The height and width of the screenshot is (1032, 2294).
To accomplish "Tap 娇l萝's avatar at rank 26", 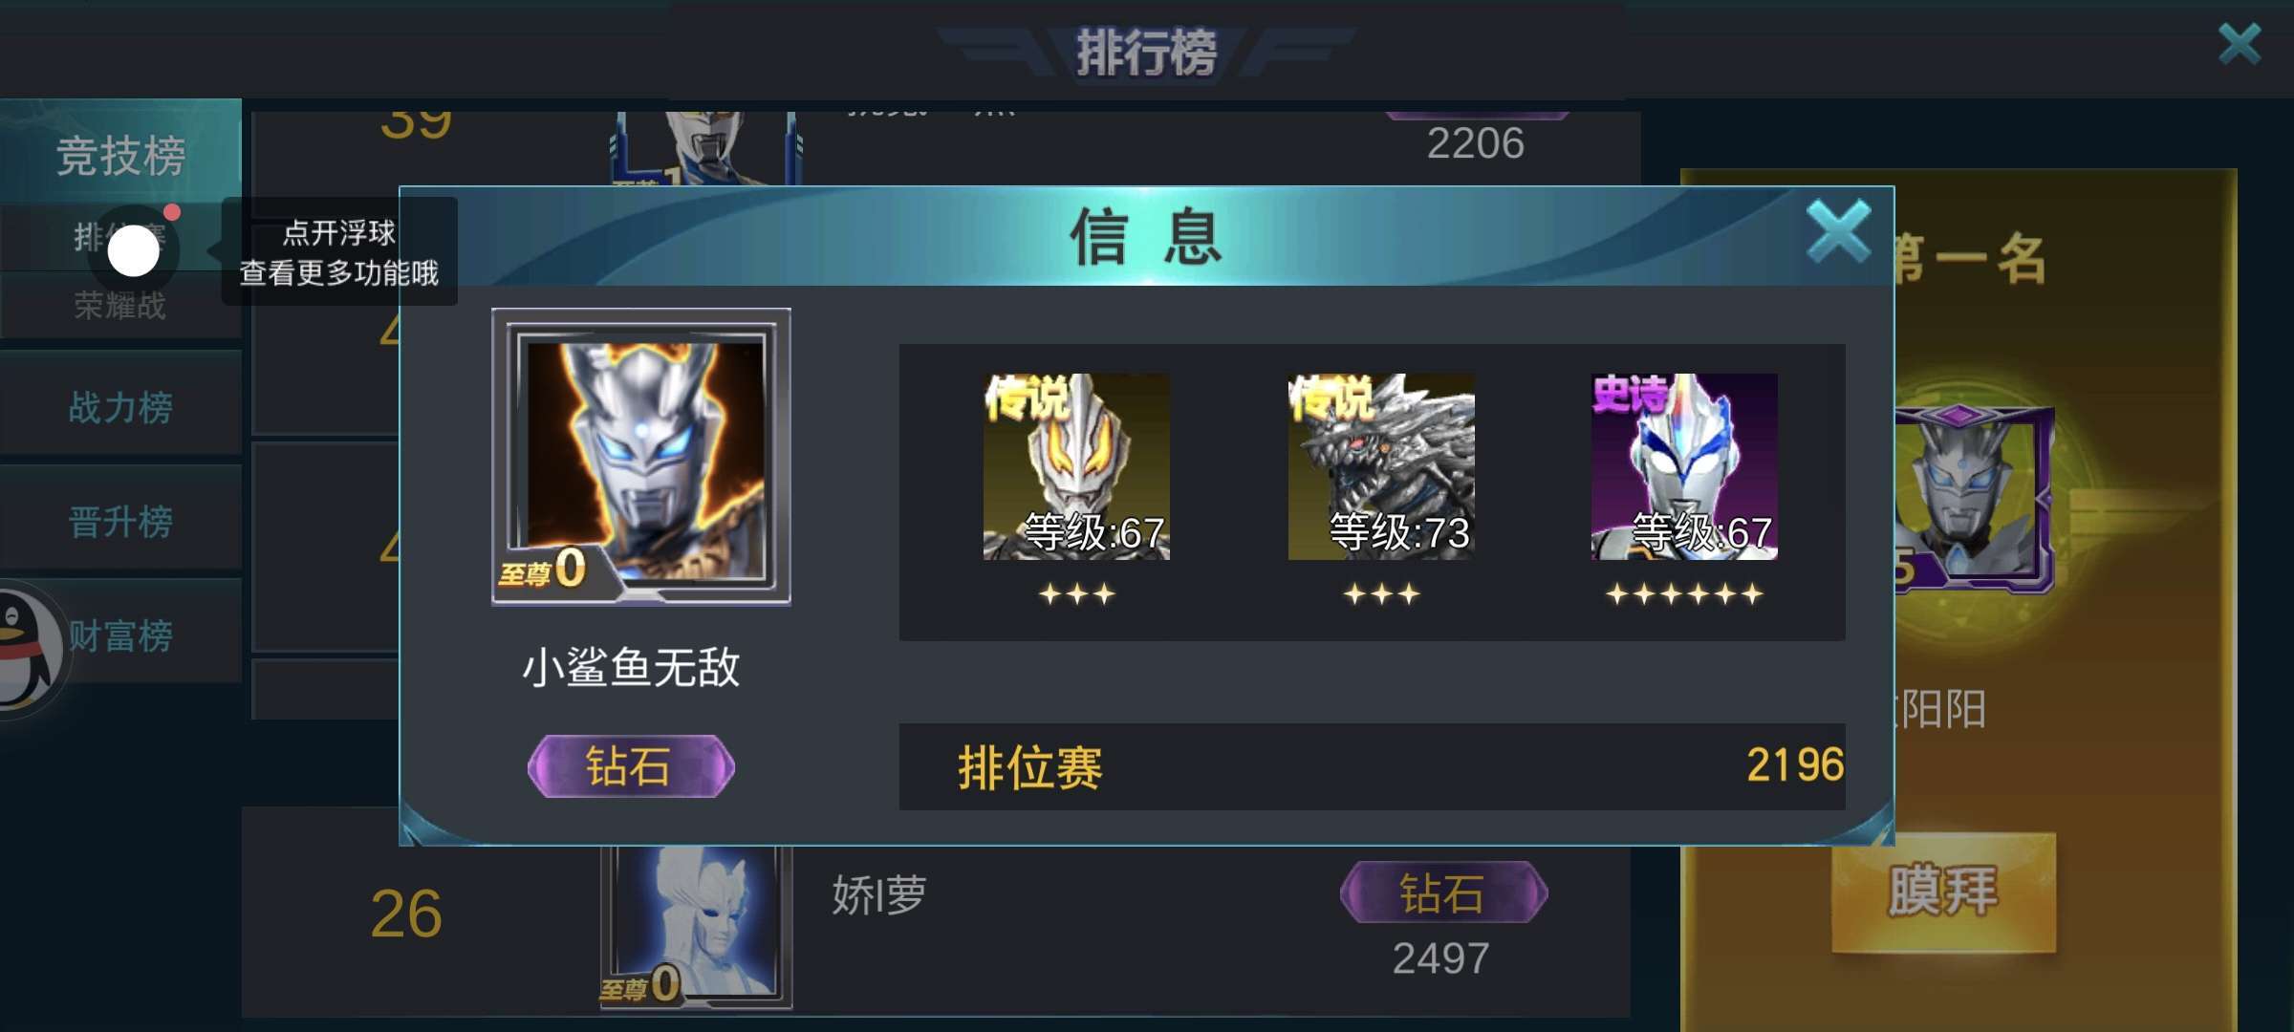I will point(696,925).
